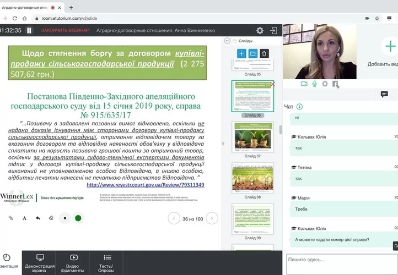The height and width of the screenshot is (275, 398).
Task: Click the camera indicator in address bar
Action: coord(367,18)
